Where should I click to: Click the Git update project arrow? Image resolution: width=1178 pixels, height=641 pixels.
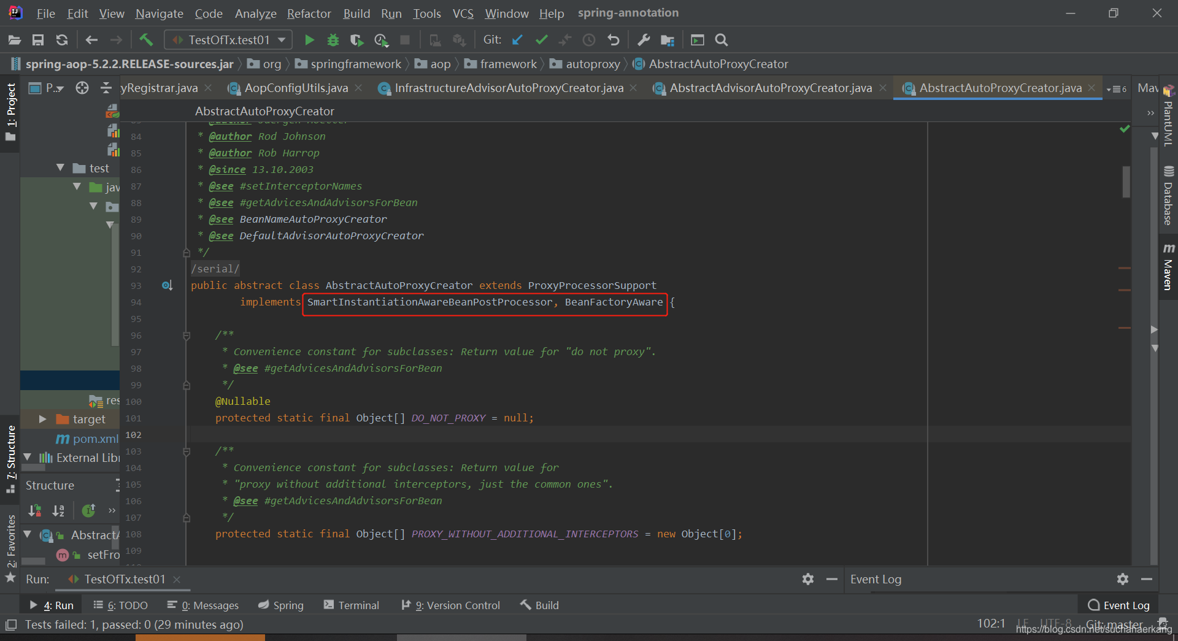[517, 40]
